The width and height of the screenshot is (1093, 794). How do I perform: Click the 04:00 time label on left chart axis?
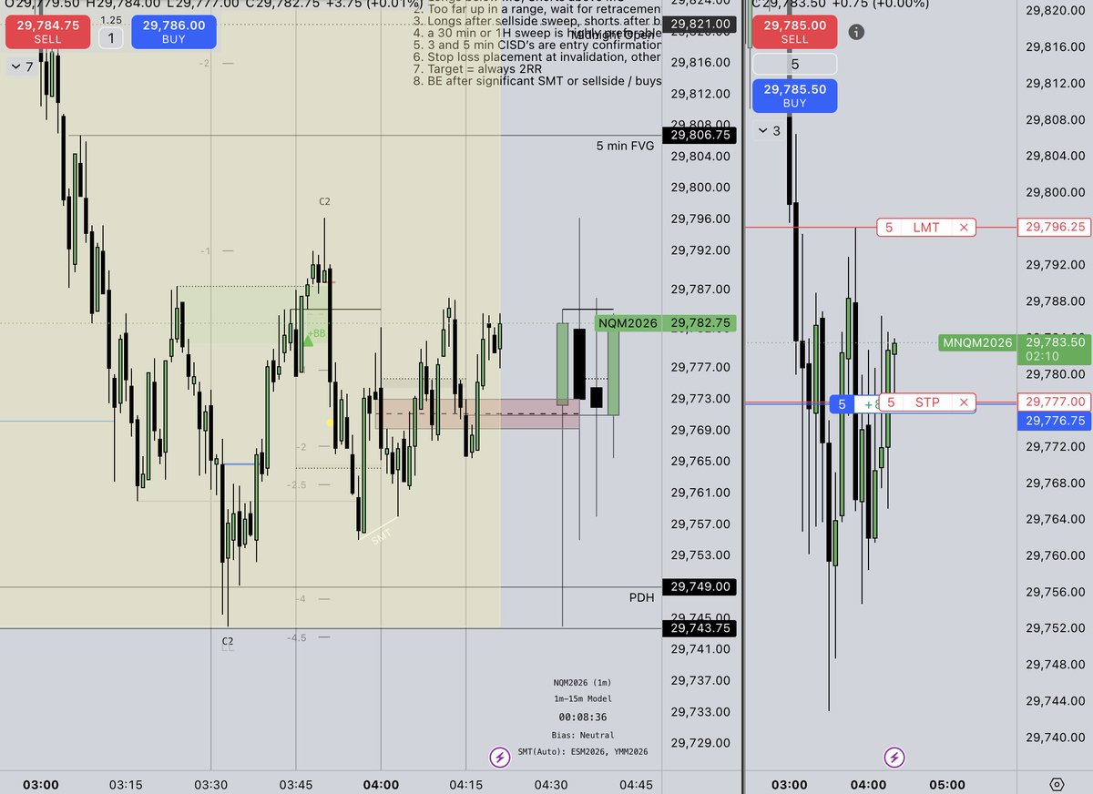(x=381, y=785)
